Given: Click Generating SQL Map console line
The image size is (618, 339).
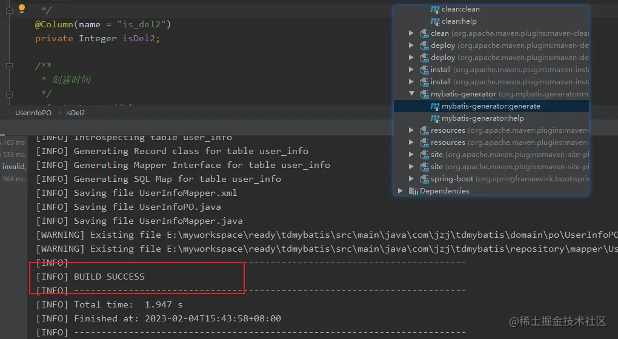Looking at the screenshot, I should point(159,179).
